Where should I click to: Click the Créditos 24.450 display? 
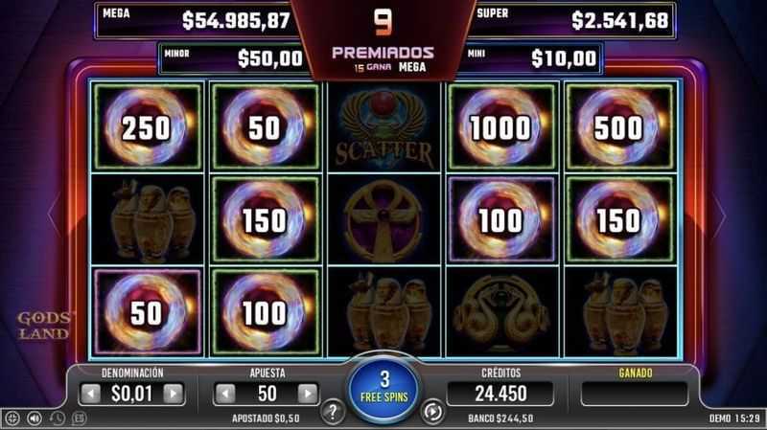500,394
